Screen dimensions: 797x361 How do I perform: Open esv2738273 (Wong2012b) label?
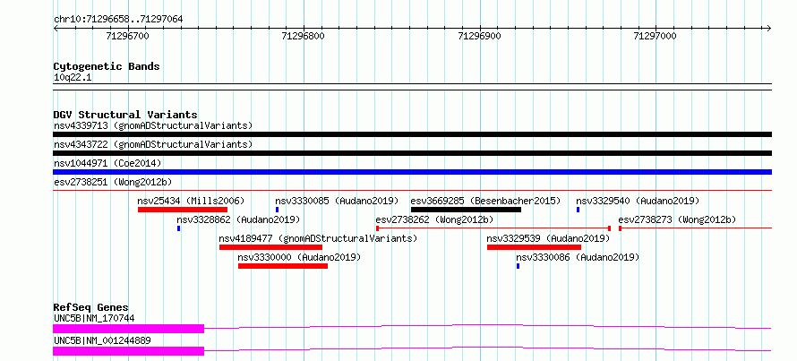coord(677,219)
